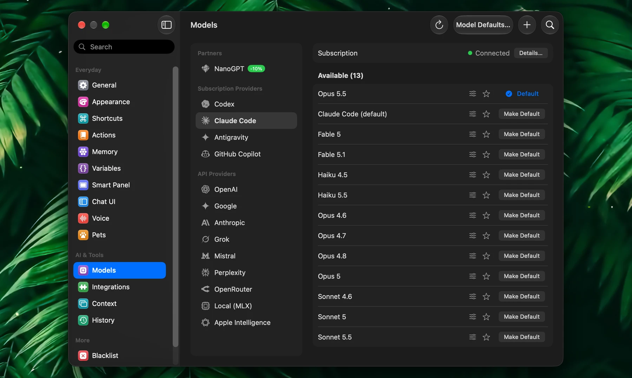Add a new model with plus icon
The height and width of the screenshot is (378, 632).
coord(527,25)
